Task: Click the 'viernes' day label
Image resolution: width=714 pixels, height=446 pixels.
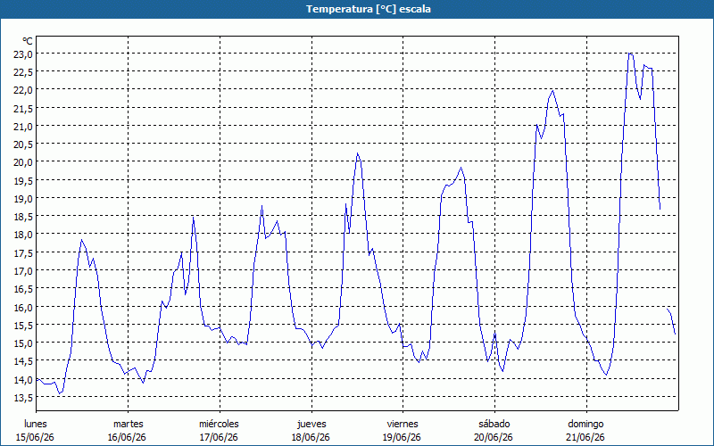Action: click(403, 424)
